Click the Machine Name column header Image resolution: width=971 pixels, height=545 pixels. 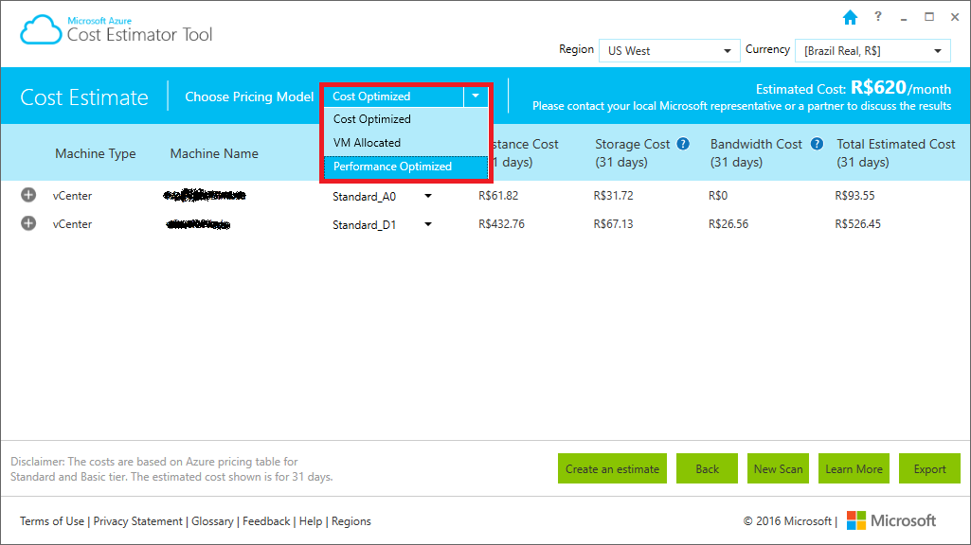point(214,153)
